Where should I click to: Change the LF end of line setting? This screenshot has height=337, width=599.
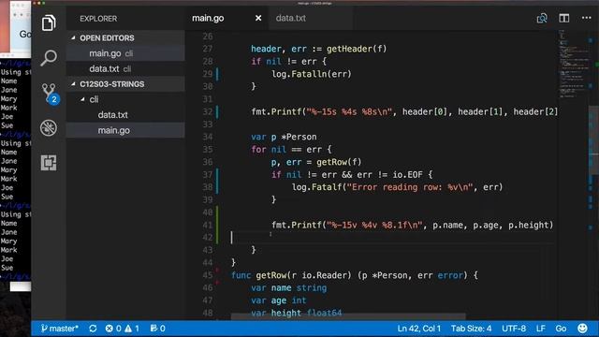pyautogui.click(x=541, y=329)
